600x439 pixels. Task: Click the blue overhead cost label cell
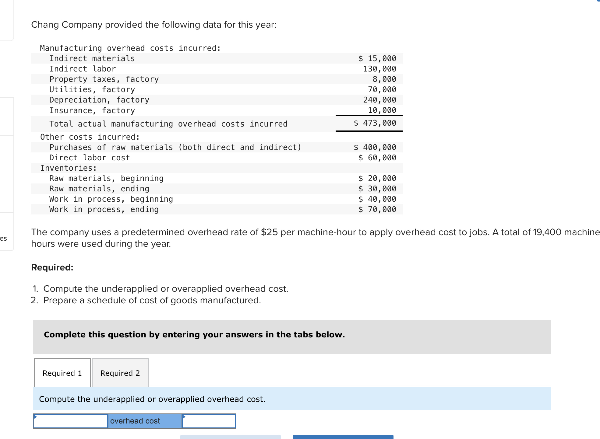[x=145, y=421]
